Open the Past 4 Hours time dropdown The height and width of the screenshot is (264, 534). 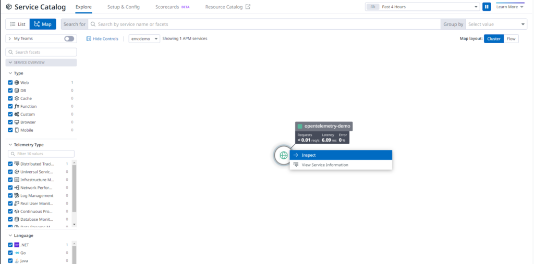[x=422, y=7]
